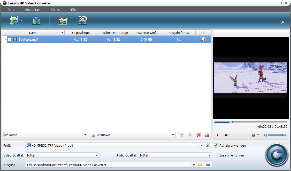Stop the preview playback
This screenshot has height=171, width=291.
[x=226, y=135]
